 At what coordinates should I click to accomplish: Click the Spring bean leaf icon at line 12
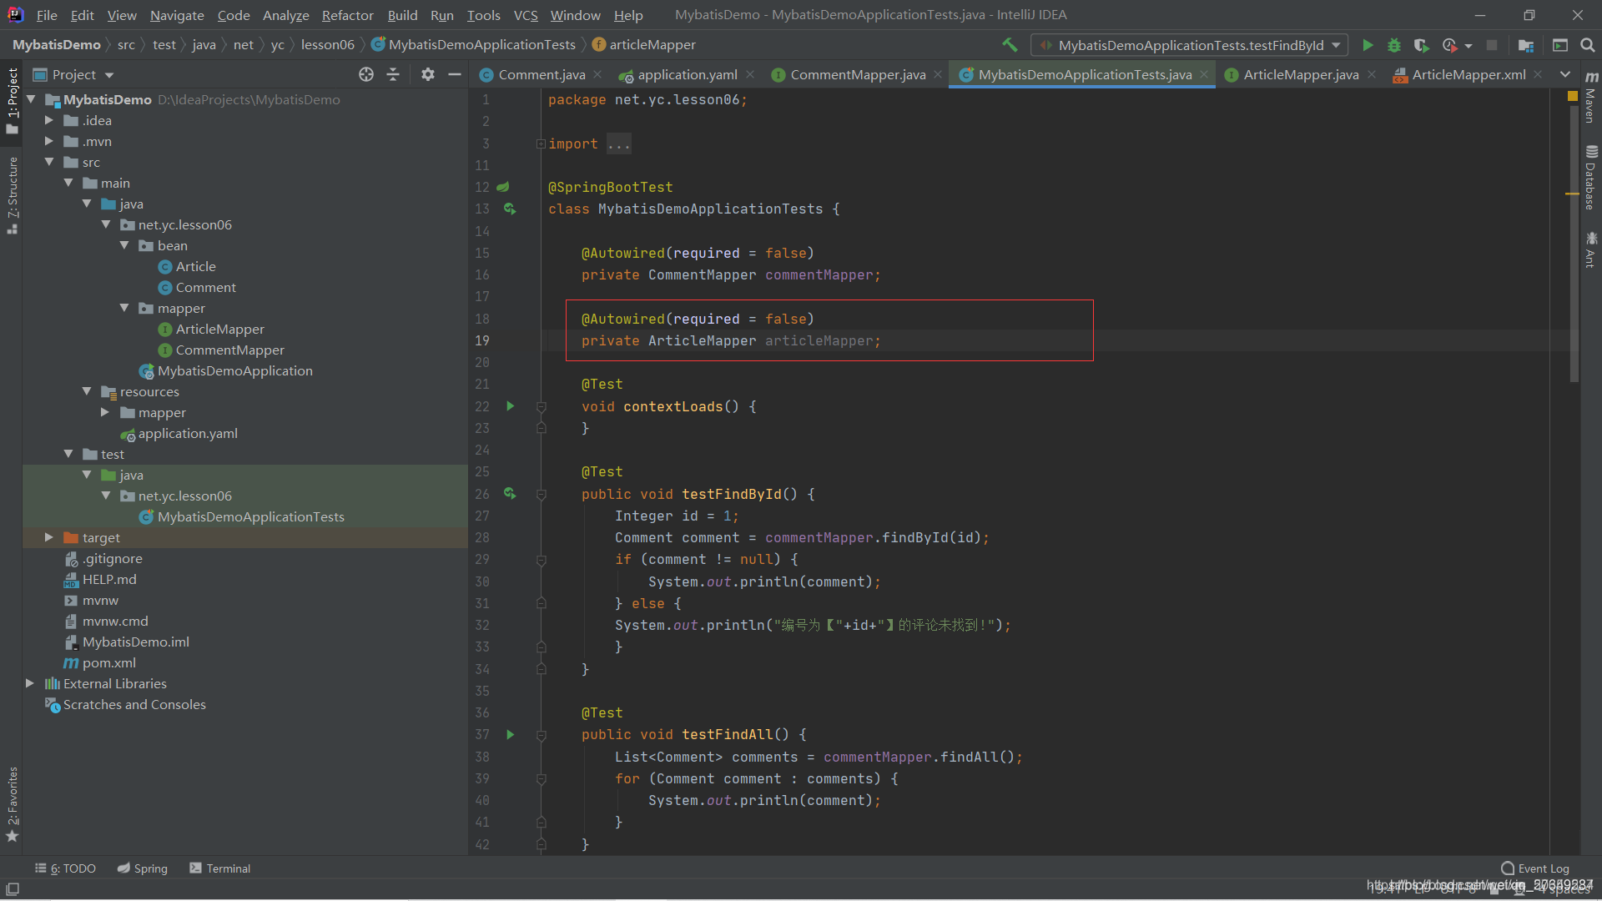point(503,187)
